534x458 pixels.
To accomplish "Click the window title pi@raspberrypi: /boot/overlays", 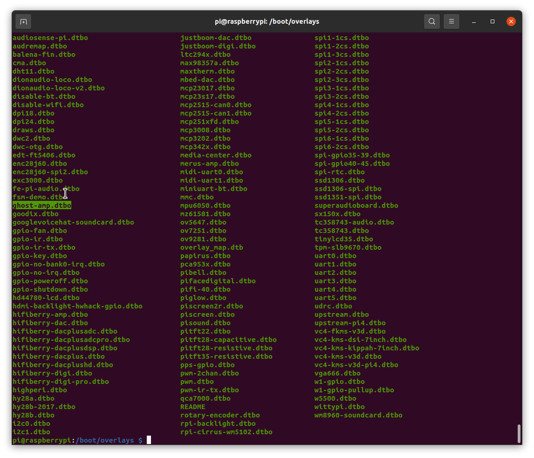I will pyautogui.click(x=267, y=21).
